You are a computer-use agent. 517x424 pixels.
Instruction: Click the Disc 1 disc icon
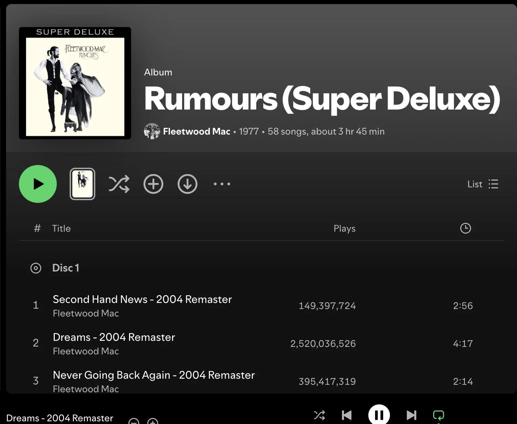click(x=36, y=268)
